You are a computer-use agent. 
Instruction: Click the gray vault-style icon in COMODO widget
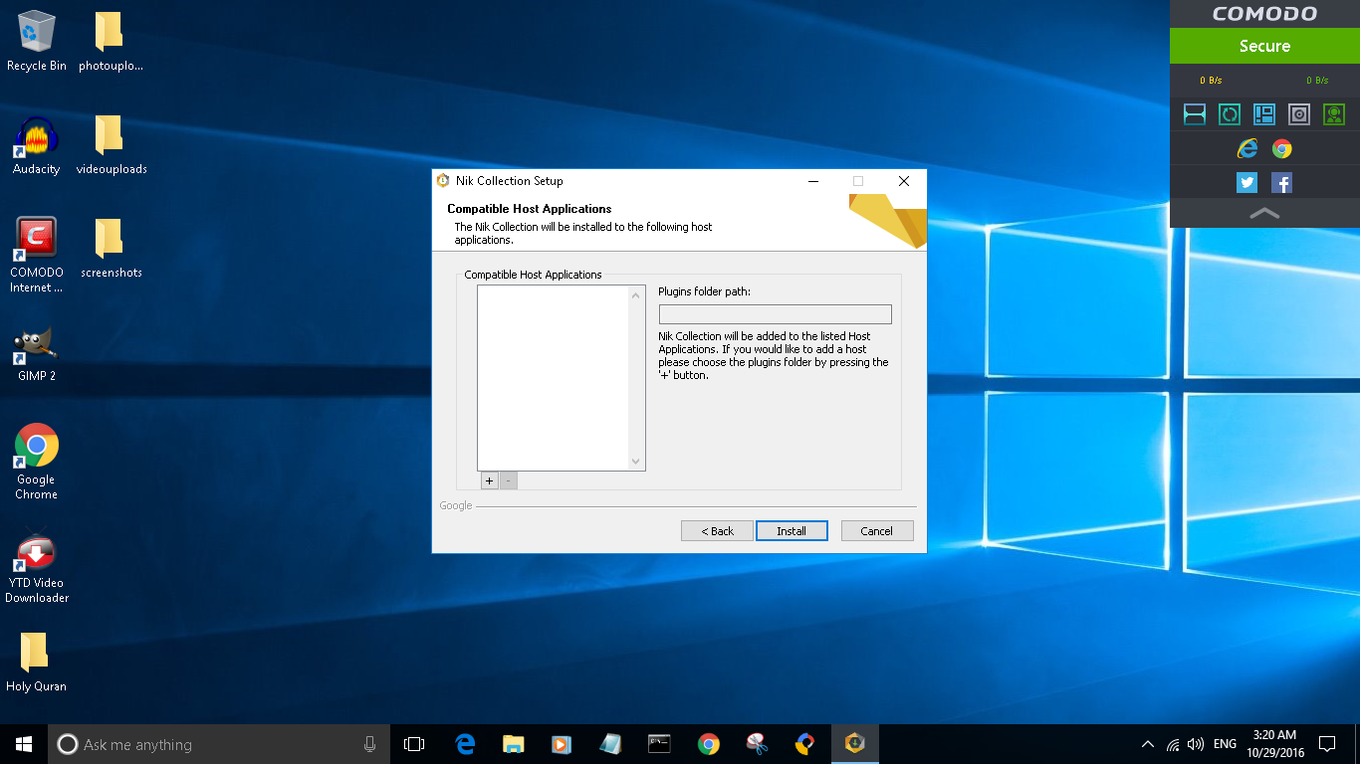(x=1299, y=114)
